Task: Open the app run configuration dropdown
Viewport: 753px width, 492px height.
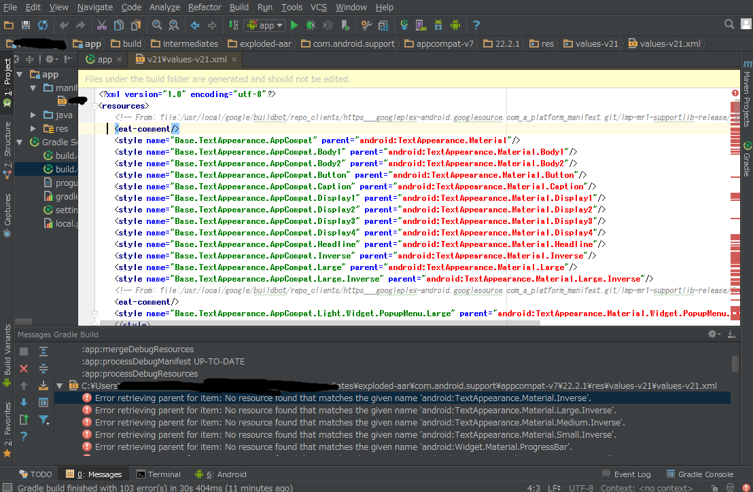Action: (x=265, y=25)
